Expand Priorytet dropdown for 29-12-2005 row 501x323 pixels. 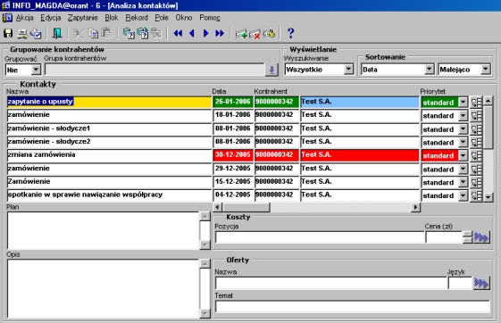463,170
